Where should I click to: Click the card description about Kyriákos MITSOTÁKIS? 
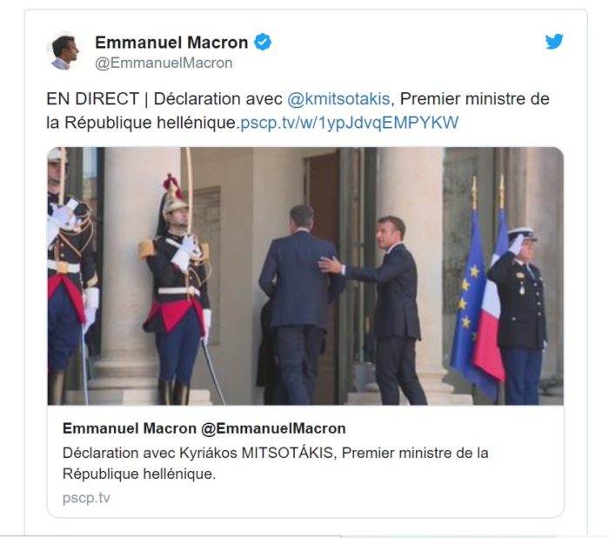tap(276, 463)
